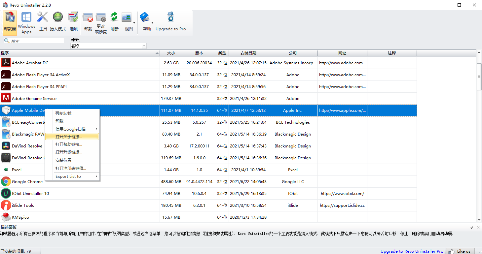Select 打开关于链接... menu entry
Viewport: 482px width, 254px height.
coord(72,137)
